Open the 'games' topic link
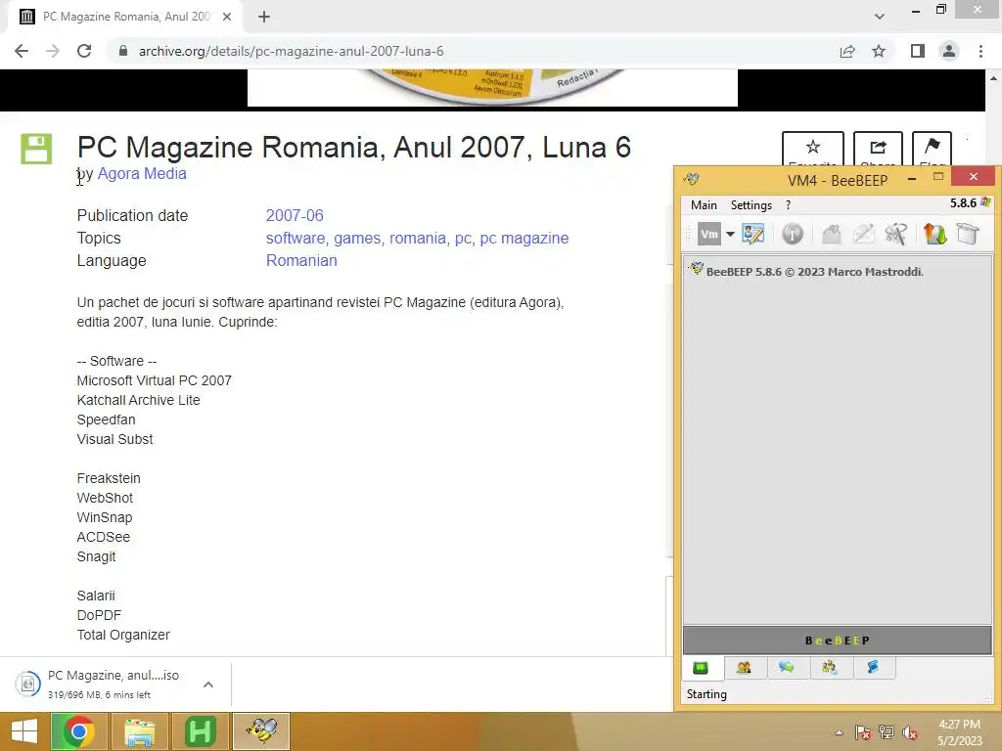The image size is (1002, 751). [357, 239]
